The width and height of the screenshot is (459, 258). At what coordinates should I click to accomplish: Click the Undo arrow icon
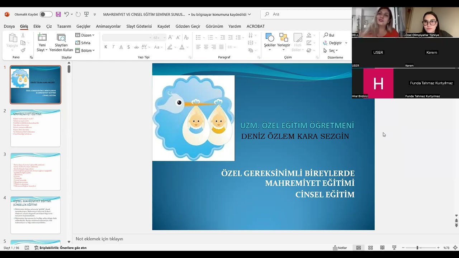pyautogui.click(x=66, y=14)
